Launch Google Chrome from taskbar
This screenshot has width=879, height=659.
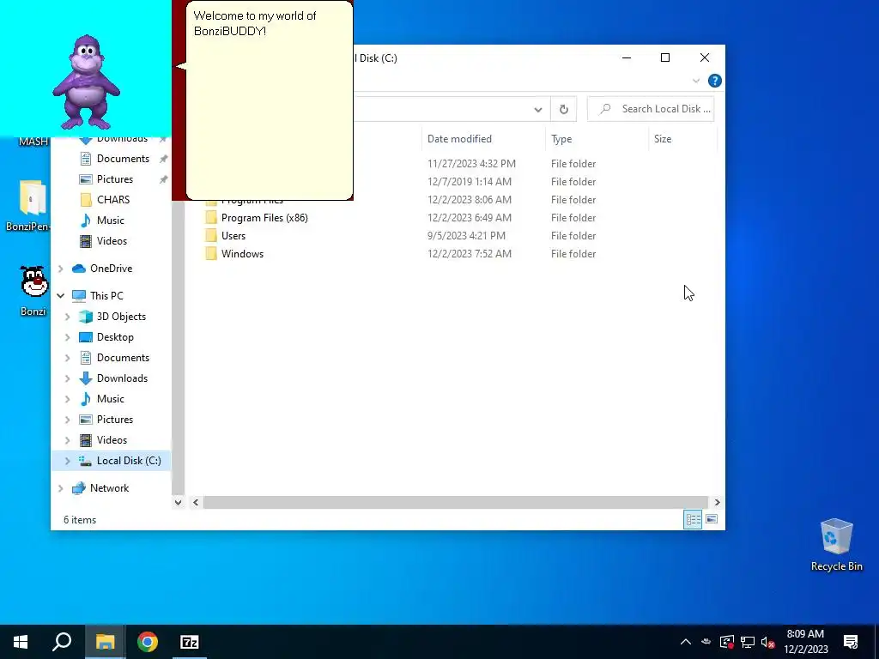click(148, 642)
